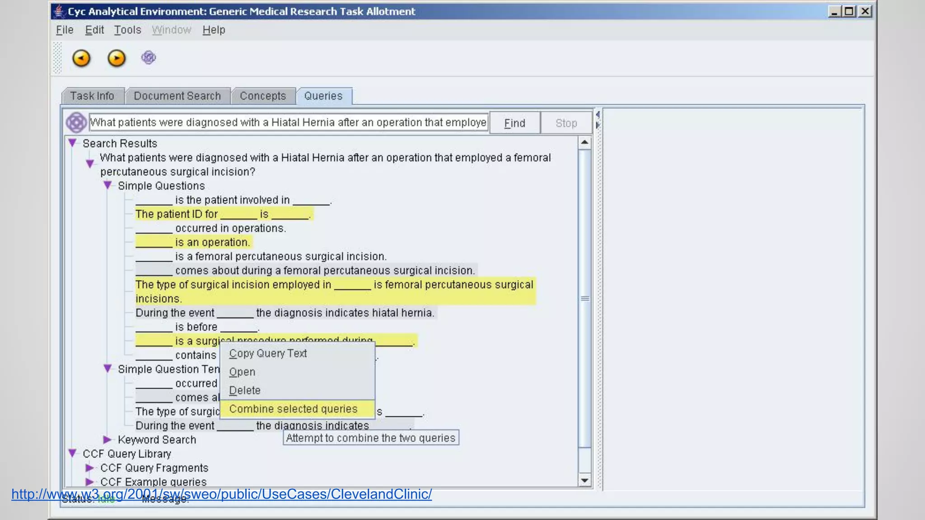Select 'comes about during a femoral percutaneous' query
The height and width of the screenshot is (520, 925).
click(306, 270)
